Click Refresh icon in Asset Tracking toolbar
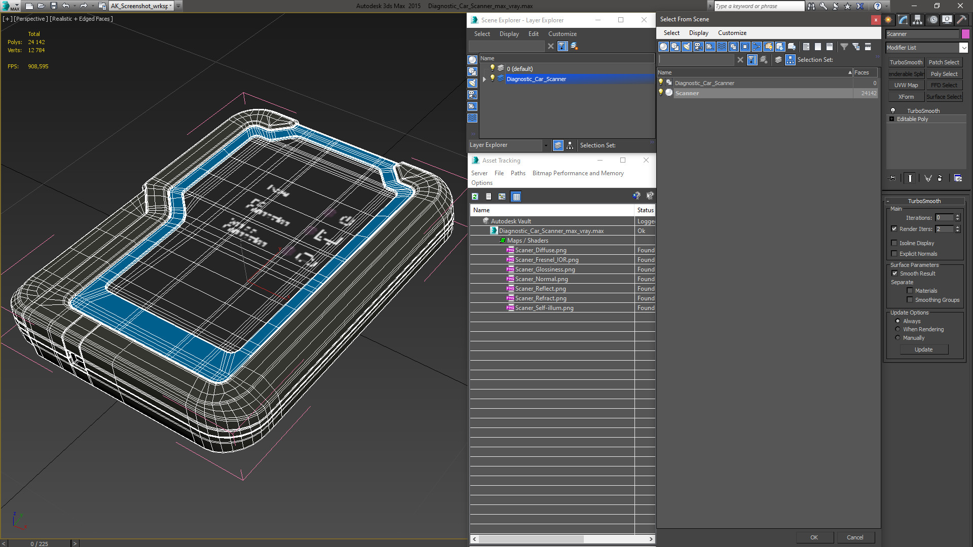Screen dimensions: 973x547 (475, 197)
